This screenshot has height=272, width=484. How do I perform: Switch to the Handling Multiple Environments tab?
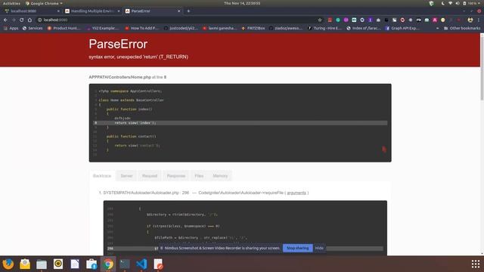92,11
